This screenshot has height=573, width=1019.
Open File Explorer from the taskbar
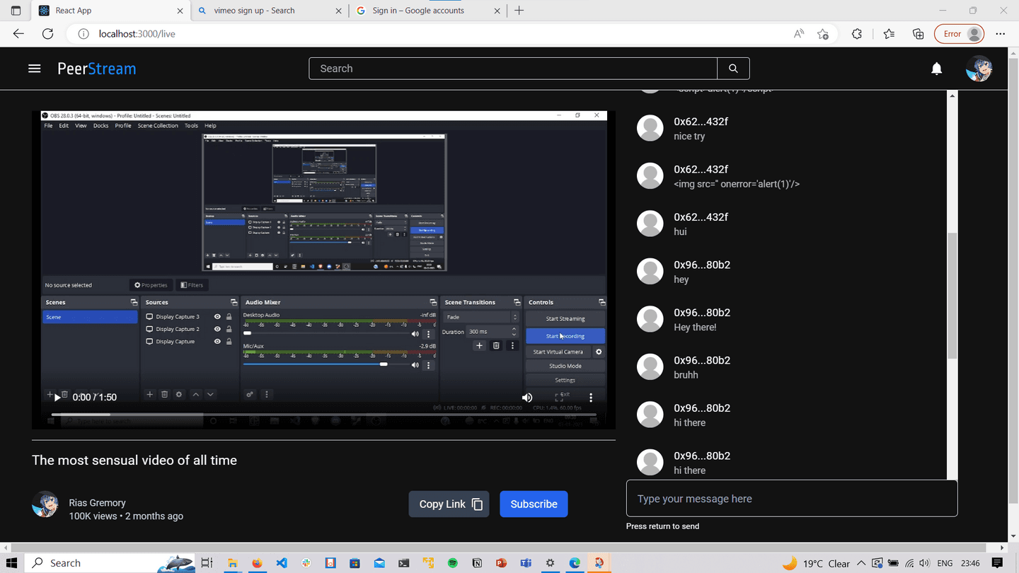click(231, 563)
